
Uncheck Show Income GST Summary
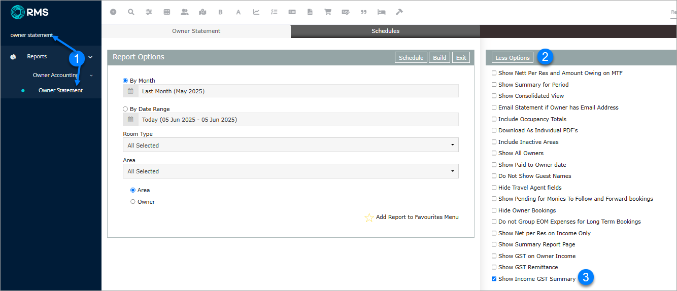494,279
